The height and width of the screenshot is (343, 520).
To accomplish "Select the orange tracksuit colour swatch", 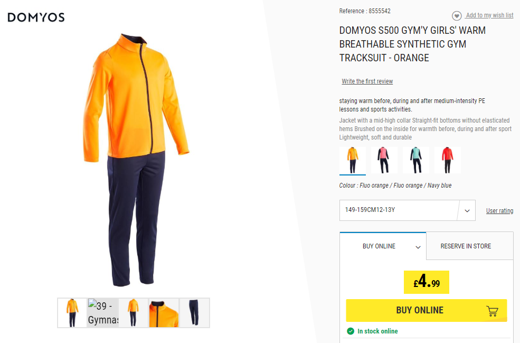I will click(353, 160).
